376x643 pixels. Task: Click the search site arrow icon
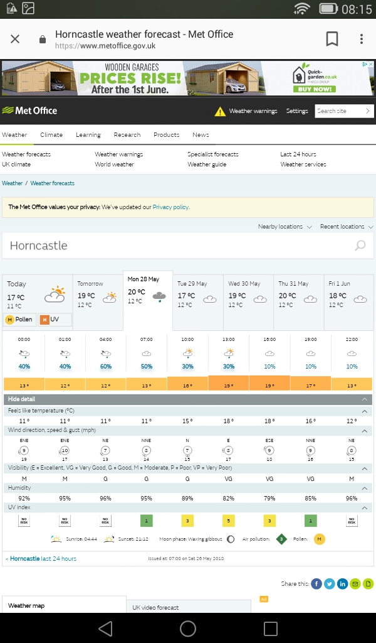coord(367,111)
